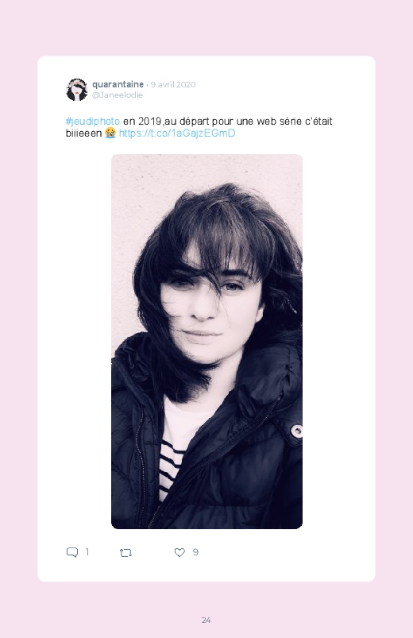Click the page number 24
The height and width of the screenshot is (638, 413).
pyautogui.click(x=206, y=620)
